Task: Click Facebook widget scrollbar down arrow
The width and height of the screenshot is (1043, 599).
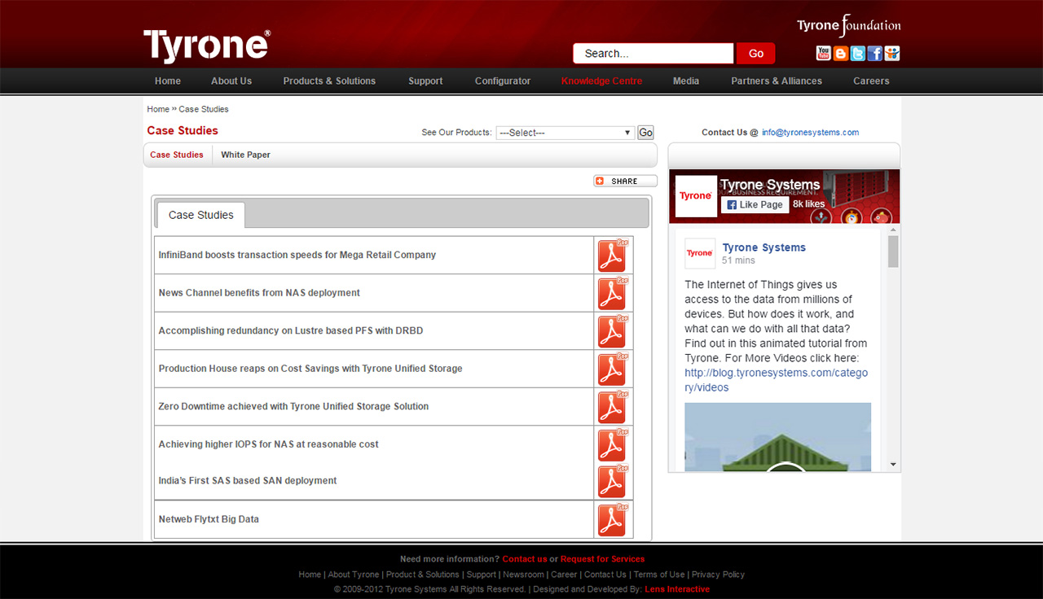Action: pyautogui.click(x=893, y=465)
